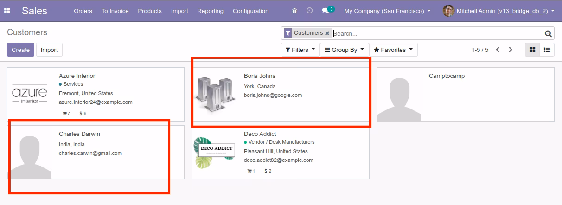The image size is (562, 205).
Task: Open the Mitchell Admin user menu
Action: (x=499, y=11)
